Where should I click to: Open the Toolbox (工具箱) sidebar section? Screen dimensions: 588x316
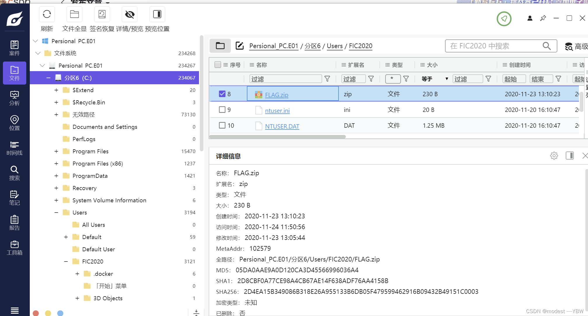(14, 248)
